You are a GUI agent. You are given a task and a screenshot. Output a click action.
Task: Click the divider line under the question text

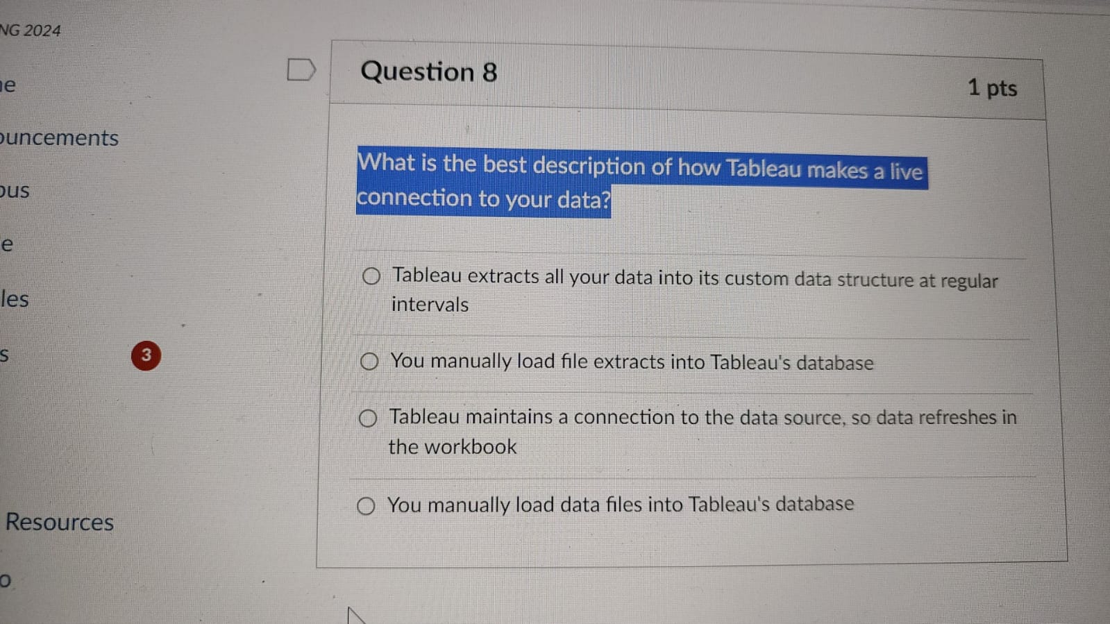tap(691, 253)
